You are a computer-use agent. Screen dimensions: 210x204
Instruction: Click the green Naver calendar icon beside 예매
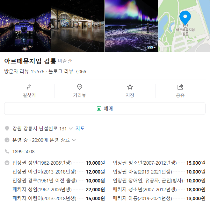click(x=99, y=109)
